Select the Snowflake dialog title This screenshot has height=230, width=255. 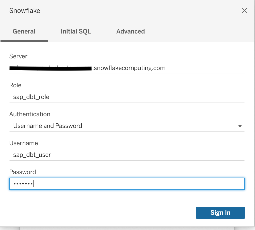point(24,11)
